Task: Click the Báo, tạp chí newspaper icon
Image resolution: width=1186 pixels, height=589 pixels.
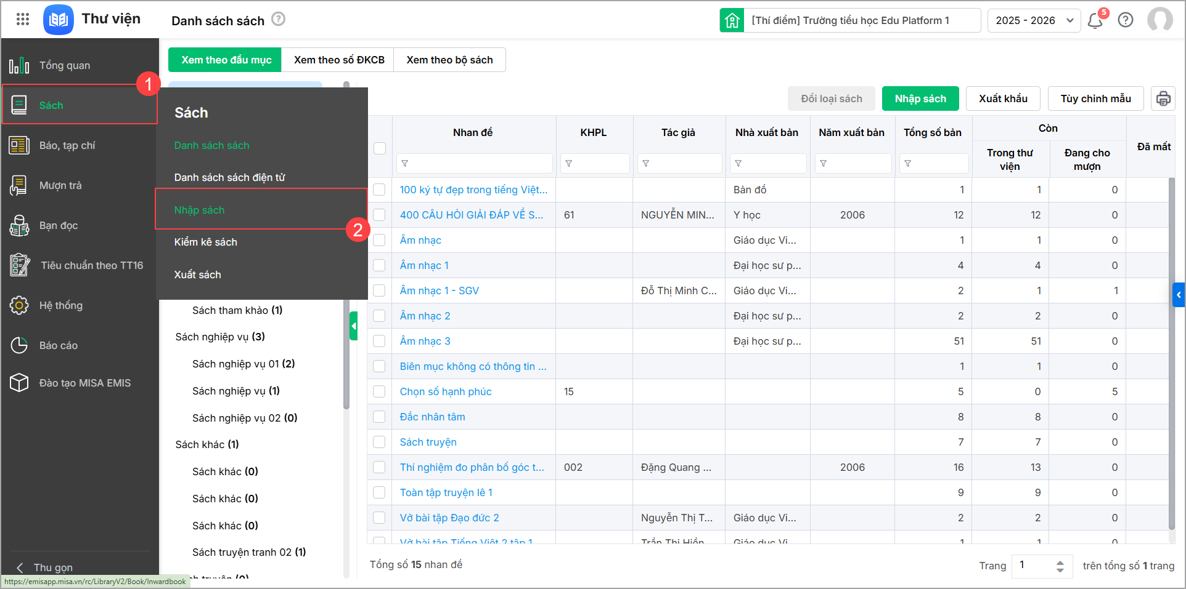Action: coord(19,145)
